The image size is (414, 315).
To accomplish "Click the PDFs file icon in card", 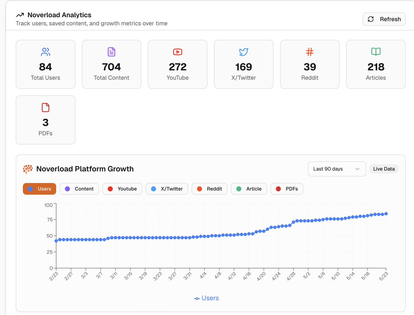I will click(46, 107).
